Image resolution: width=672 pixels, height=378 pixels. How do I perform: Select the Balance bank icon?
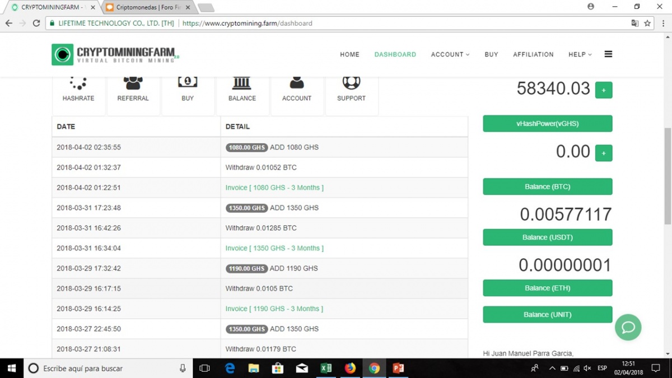tap(242, 83)
